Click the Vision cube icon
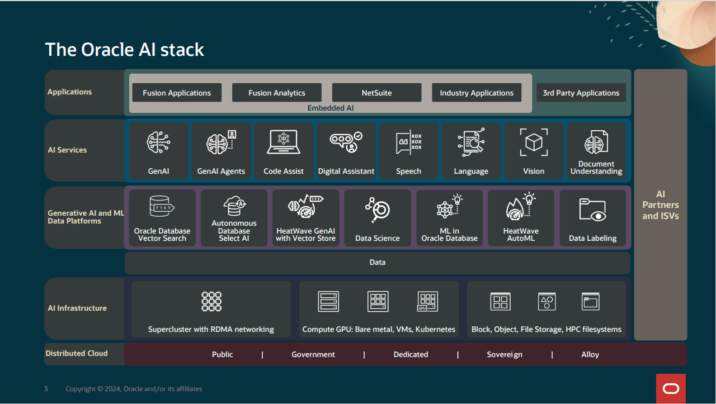The image size is (716, 404). tap(534, 142)
